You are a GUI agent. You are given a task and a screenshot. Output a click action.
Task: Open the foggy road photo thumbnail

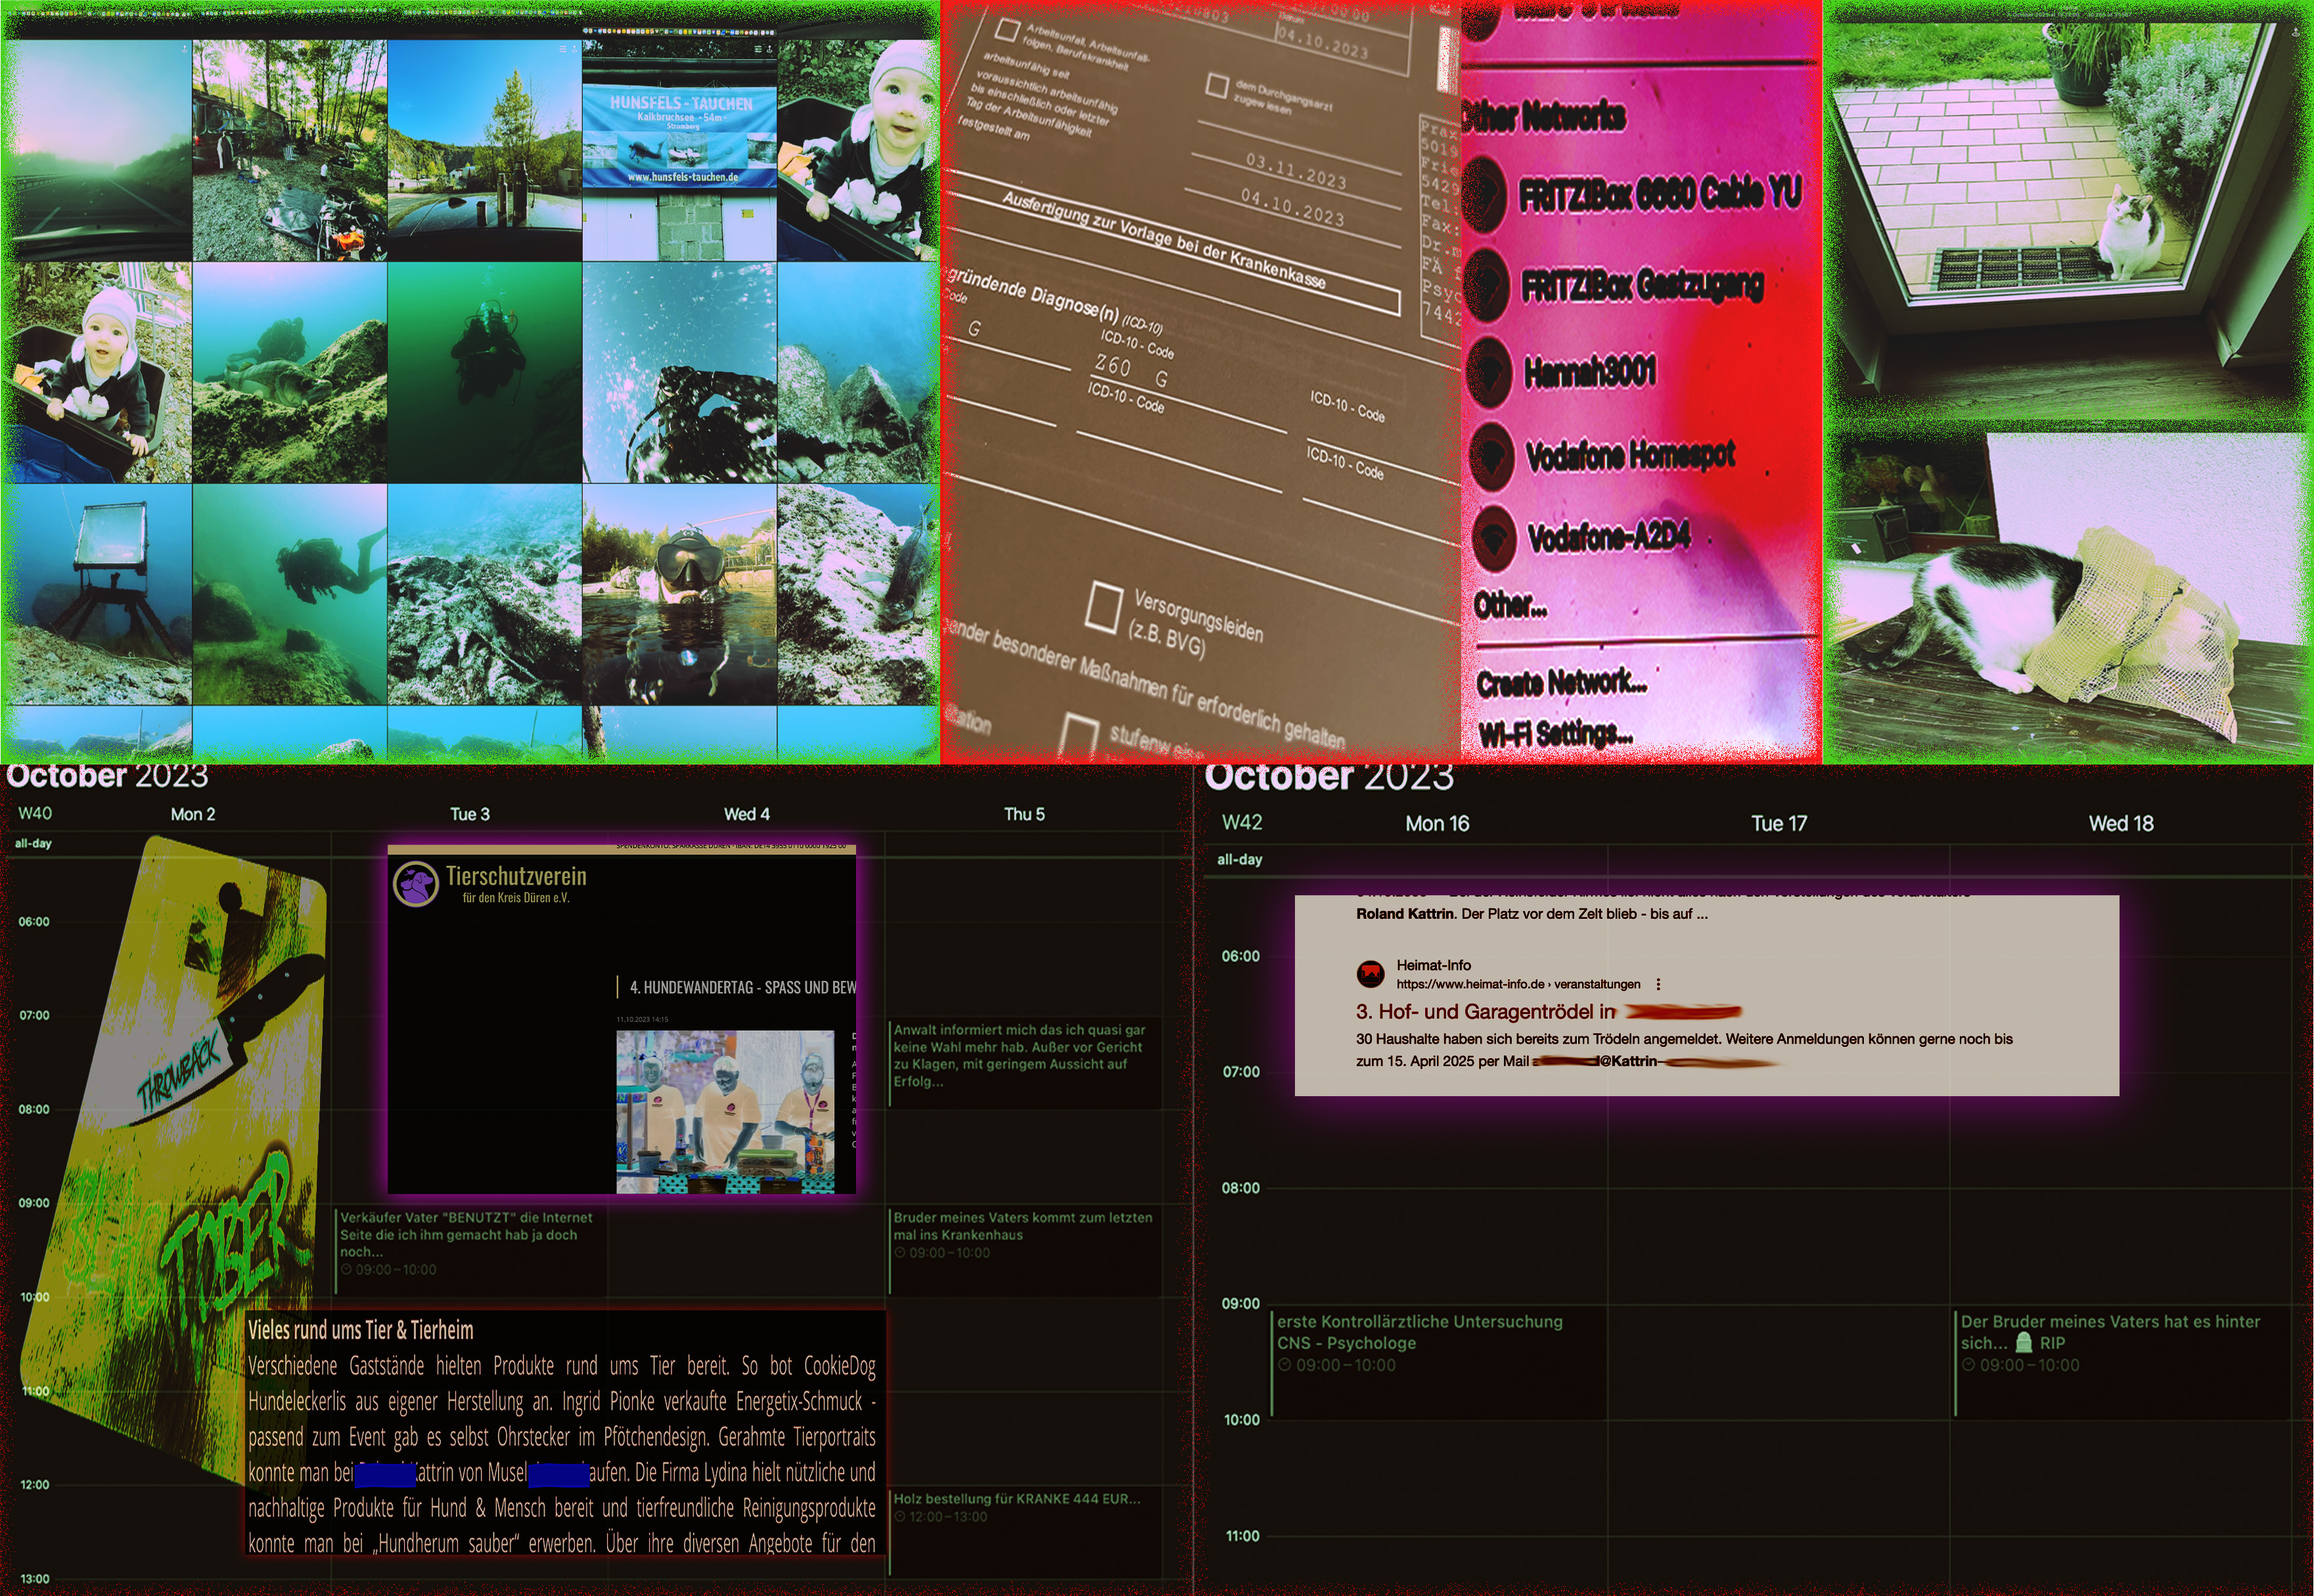(x=96, y=150)
